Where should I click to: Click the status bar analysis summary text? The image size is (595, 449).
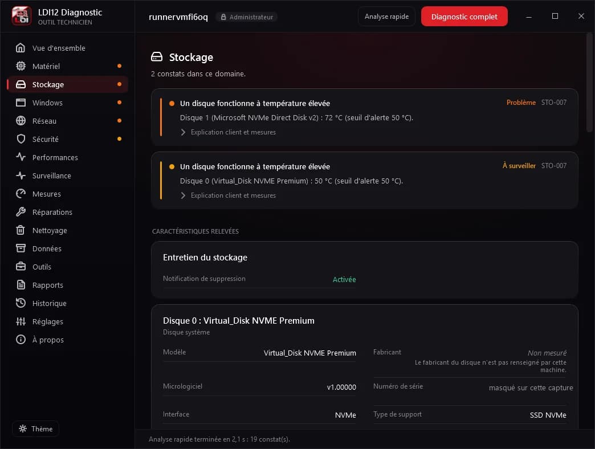pos(219,439)
